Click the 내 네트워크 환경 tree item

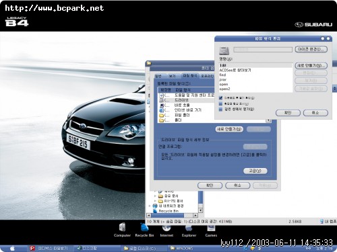coord(168,206)
